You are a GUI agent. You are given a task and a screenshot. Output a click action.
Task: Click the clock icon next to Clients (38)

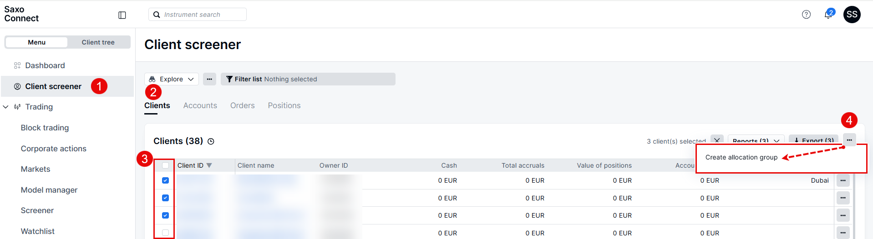(x=211, y=141)
